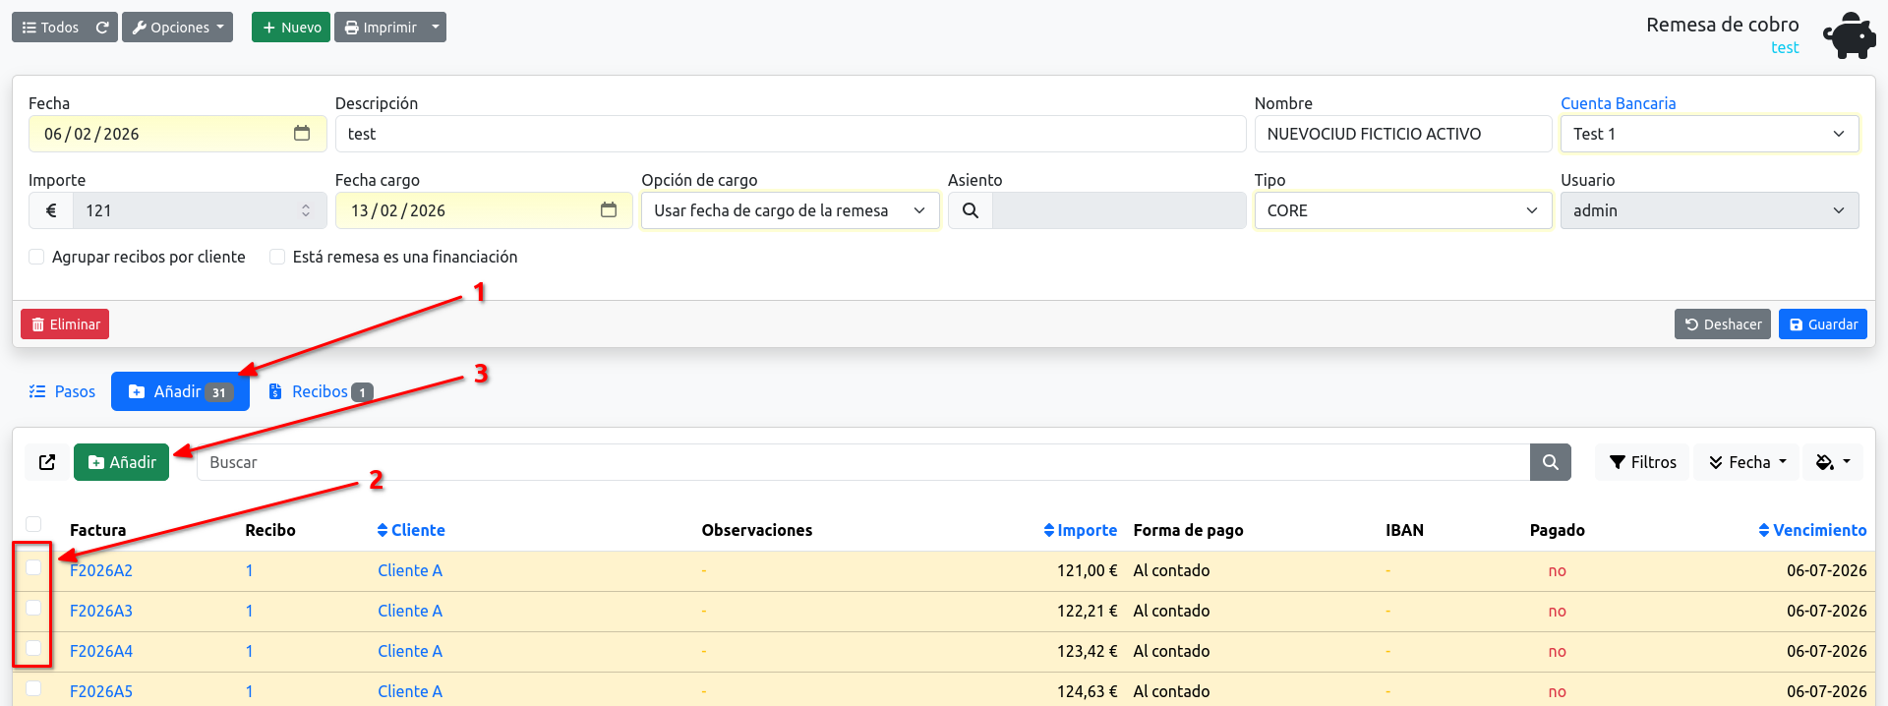Open the Opciones dropdown menu
Viewport: 1888px width, 706px height.
[x=177, y=28]
